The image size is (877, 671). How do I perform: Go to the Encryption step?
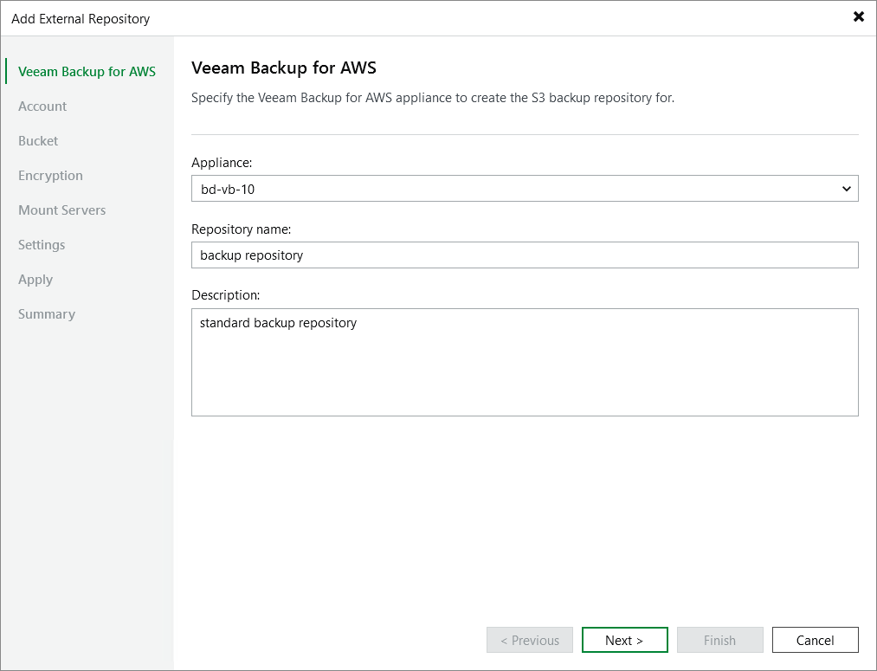coord(50,176)
